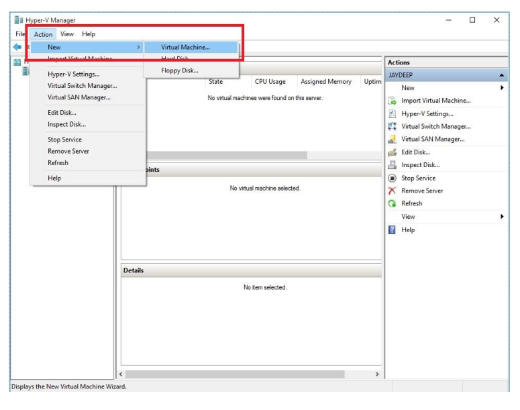
Task: Click Virtual Switch Manager... link in Actions pane
Action: coord(436,126)
